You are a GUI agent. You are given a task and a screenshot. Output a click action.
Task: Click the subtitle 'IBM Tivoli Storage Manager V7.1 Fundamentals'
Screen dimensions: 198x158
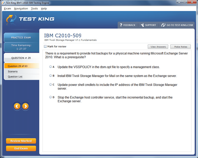[x=70, y=40]
